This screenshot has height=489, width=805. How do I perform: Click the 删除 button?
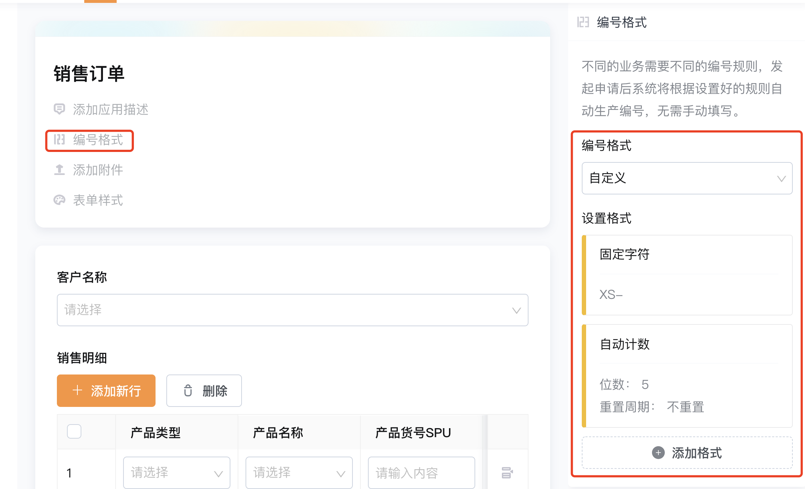pos(204,391)
